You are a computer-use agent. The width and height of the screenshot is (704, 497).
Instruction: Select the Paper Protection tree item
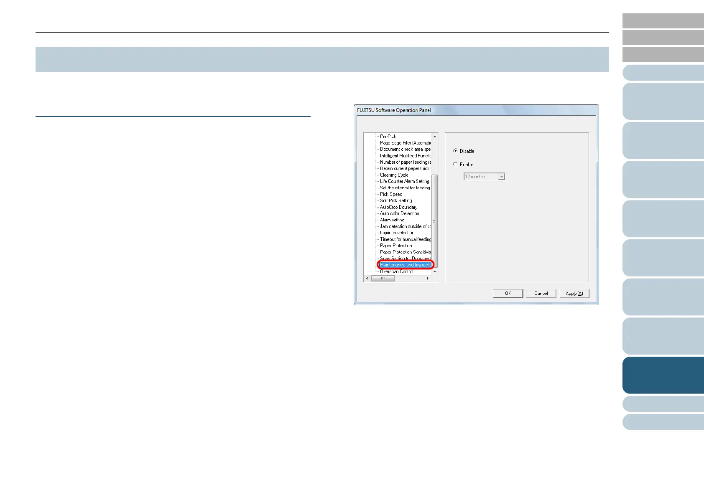click(x=396, y=246)
